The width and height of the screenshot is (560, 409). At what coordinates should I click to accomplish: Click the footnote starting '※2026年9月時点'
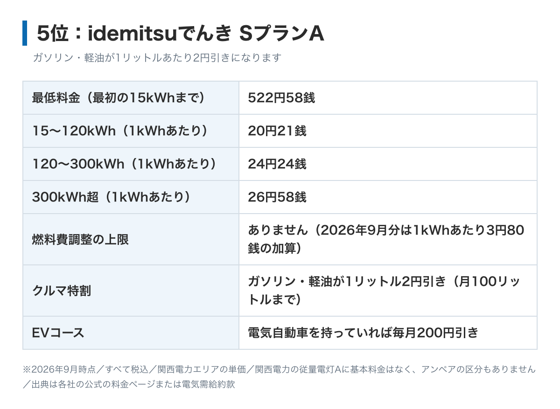pos(280,378)
